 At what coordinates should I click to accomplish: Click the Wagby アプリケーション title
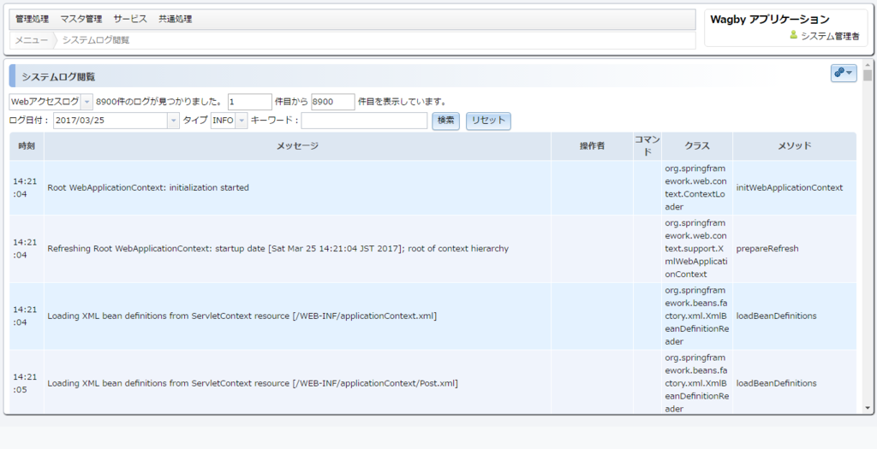coord(770,19)
